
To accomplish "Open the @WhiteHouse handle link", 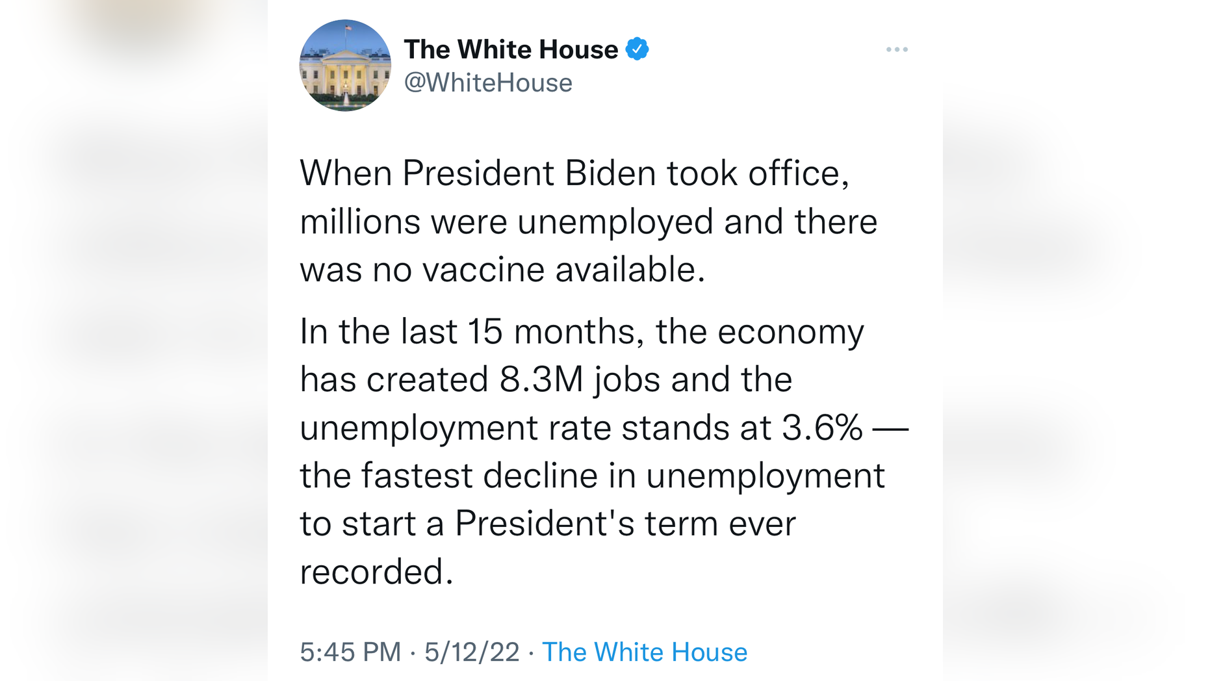I will click(488, 83).
